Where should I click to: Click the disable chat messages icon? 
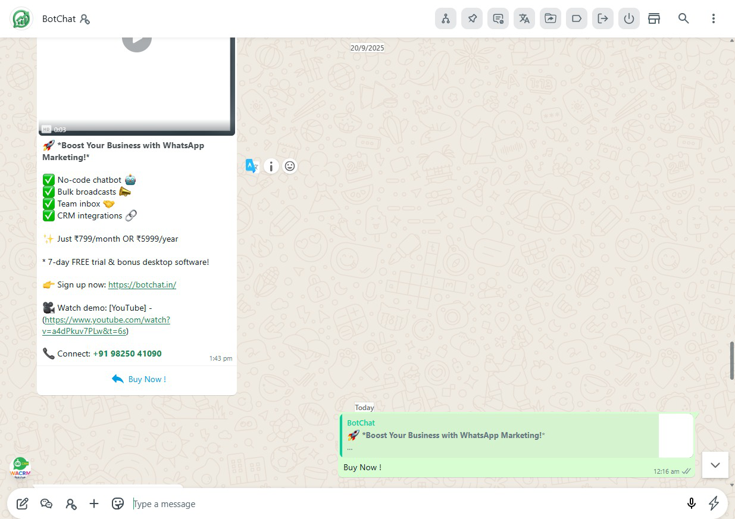point(498,18)
